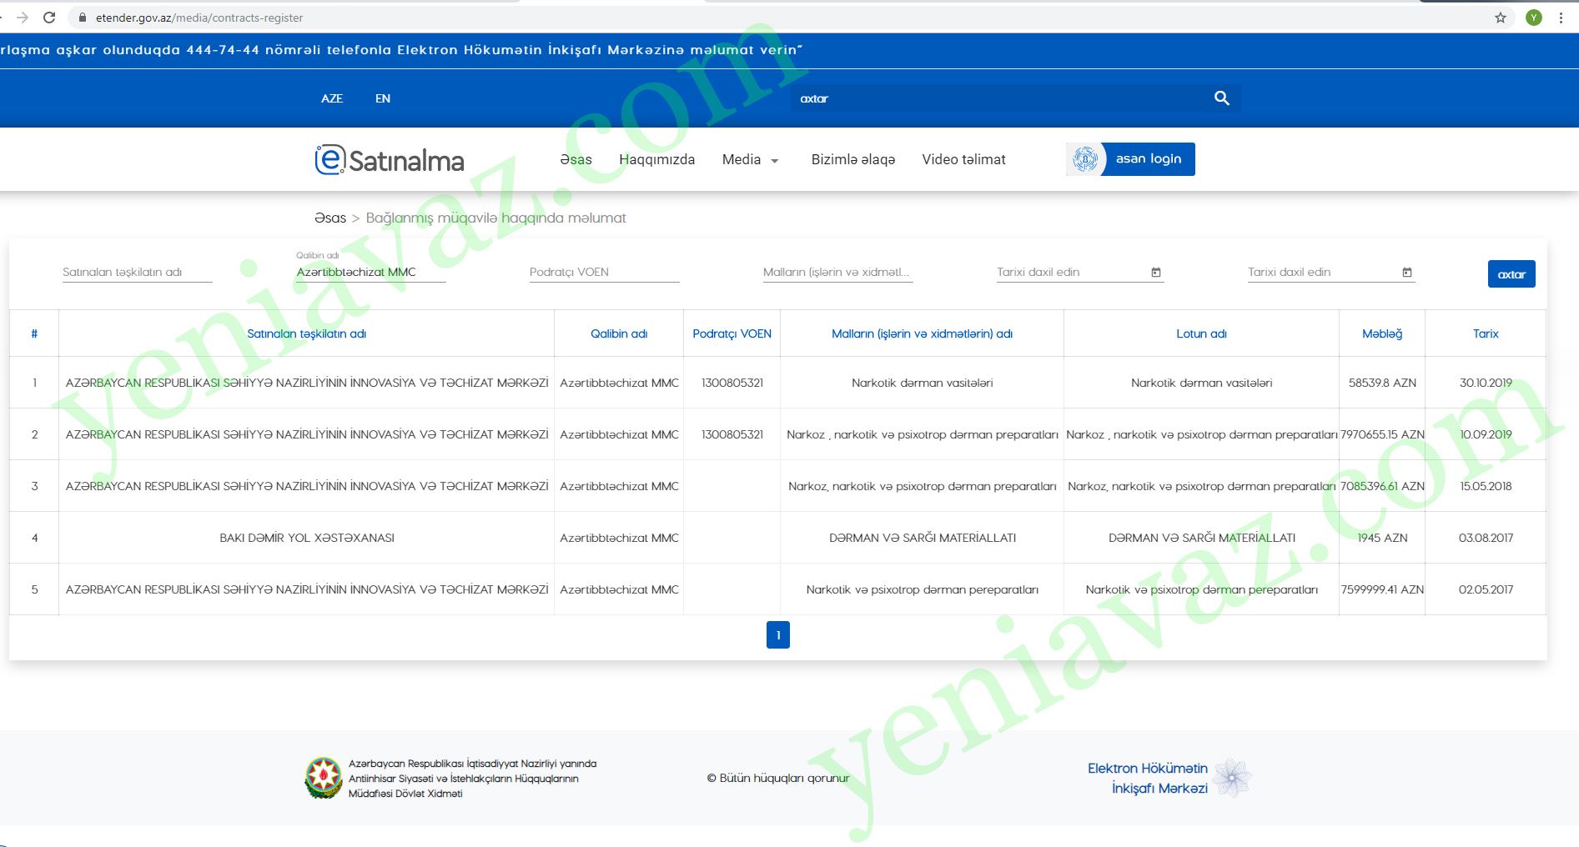
Task: Switch language to EN
Action: coord(383,98)
